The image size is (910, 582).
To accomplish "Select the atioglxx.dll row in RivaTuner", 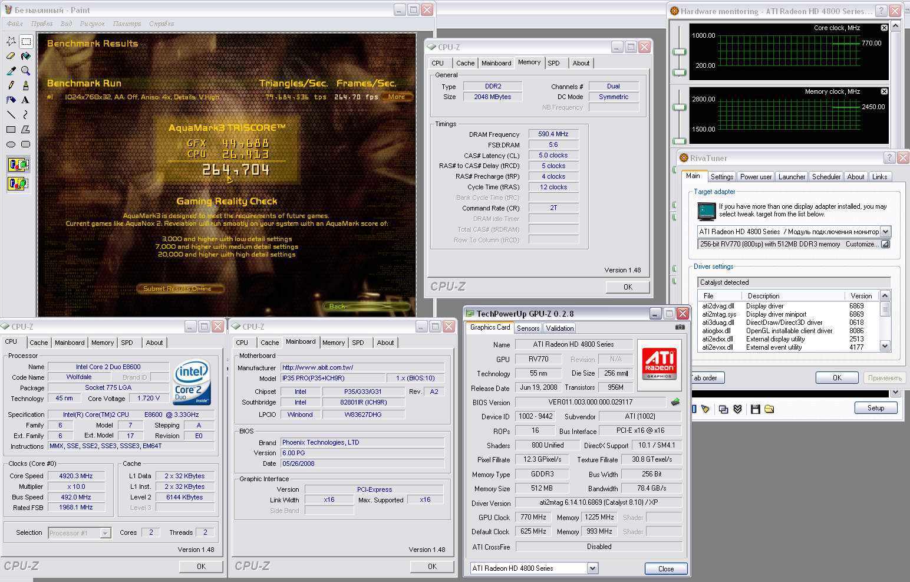I will [x=788, y=331].
